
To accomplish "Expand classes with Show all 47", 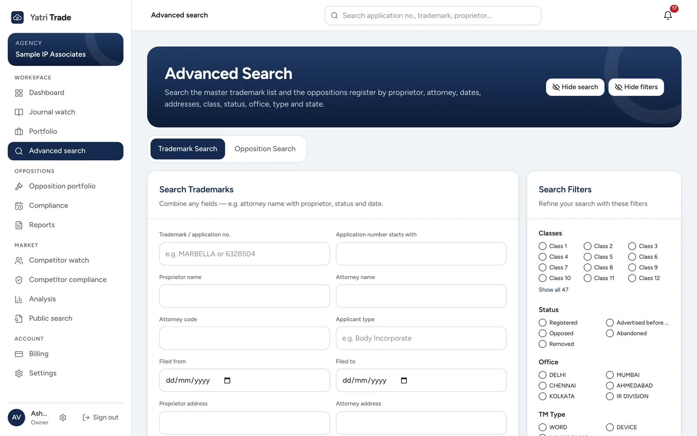I will coord(553,290).
